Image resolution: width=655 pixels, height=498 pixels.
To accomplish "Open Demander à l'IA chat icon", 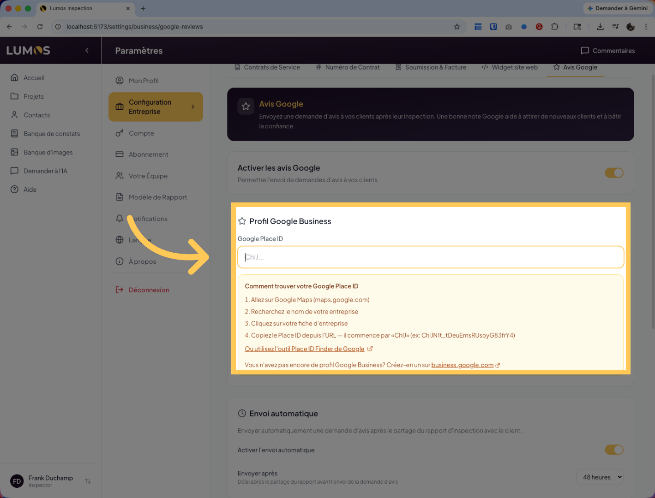I will point(14,171).
